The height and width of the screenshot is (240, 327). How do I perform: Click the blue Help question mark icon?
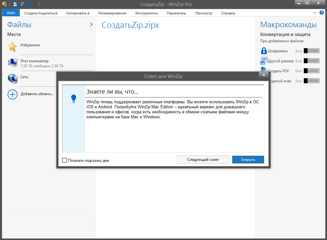(322, 13)
